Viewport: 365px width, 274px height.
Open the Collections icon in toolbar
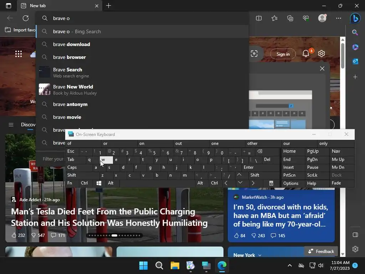click(290, 18)
